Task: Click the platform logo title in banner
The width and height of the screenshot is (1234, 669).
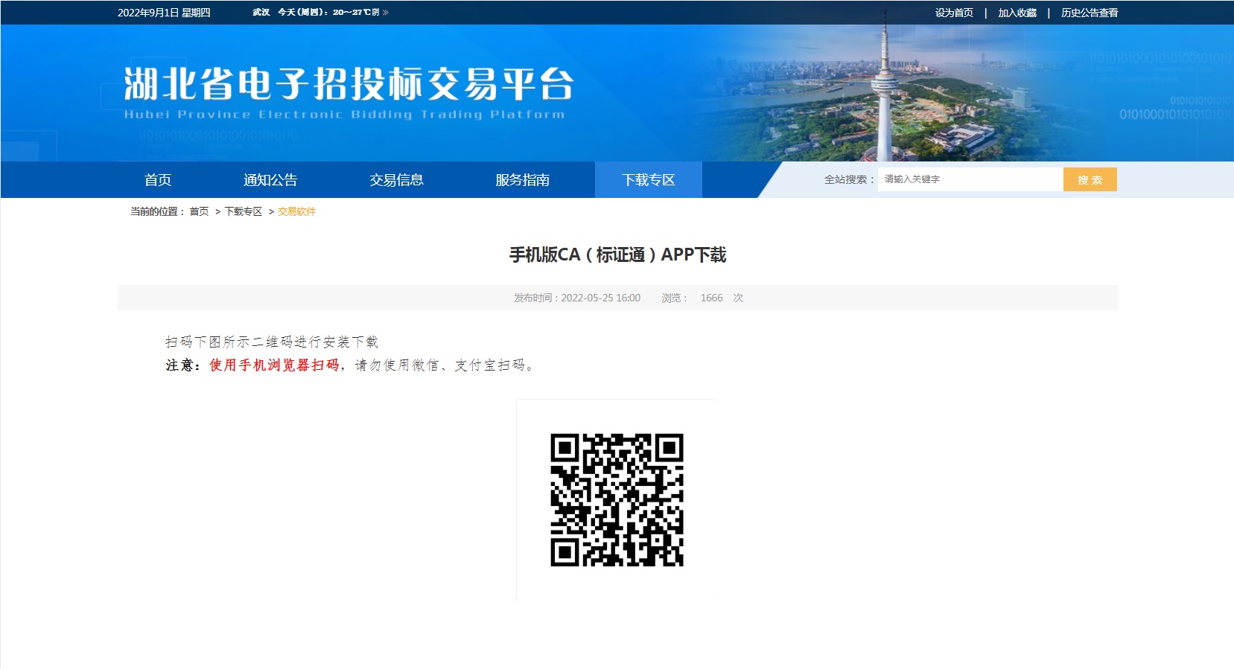Action: (349, 84)
